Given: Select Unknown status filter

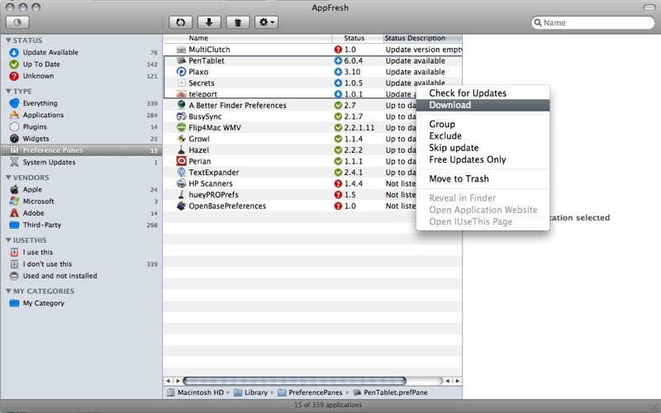Looking at the screenshot, I should click(81, 76).
